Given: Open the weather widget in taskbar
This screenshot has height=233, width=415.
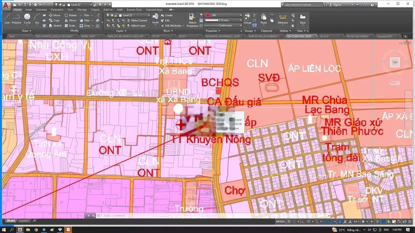Looking at the screenshot, I should 346,230.
